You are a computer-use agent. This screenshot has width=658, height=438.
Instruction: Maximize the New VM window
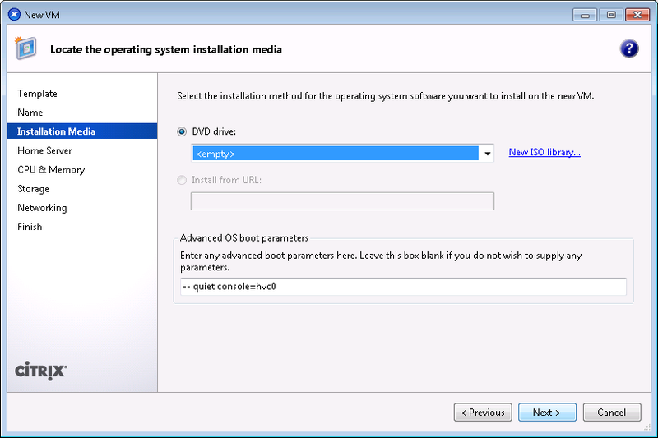611,15
